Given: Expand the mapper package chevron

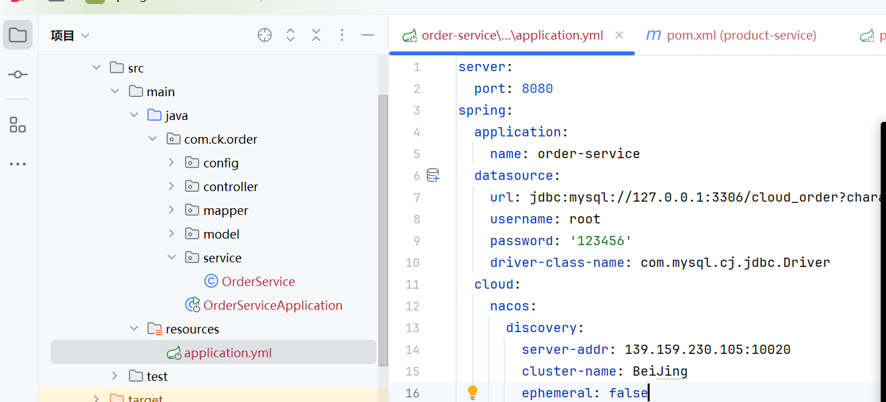Looking at the screenshot, I should (x=172, y=210).
